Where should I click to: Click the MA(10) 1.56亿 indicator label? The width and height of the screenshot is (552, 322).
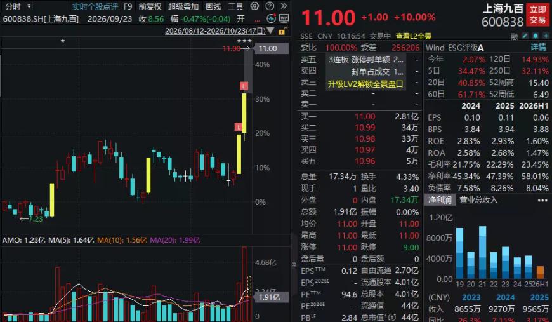click(x=122, y=240)
